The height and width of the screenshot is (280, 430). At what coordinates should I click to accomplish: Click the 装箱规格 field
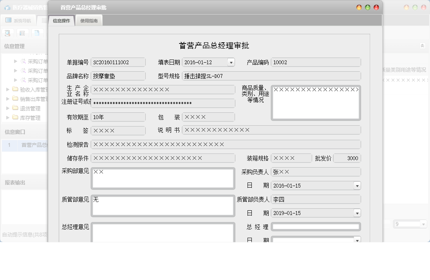(291, 158)
